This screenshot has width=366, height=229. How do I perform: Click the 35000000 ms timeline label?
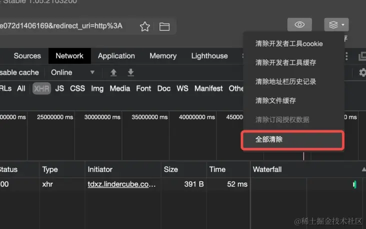pos(149,117)
